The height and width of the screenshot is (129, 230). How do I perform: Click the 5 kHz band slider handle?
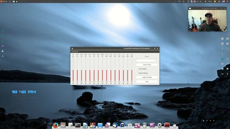tap(123, 69)
